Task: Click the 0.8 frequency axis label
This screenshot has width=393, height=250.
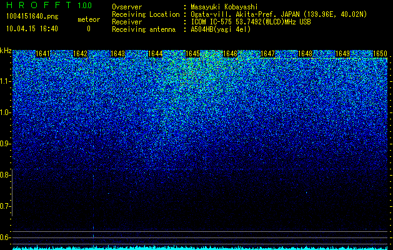Action: (5, 175)
